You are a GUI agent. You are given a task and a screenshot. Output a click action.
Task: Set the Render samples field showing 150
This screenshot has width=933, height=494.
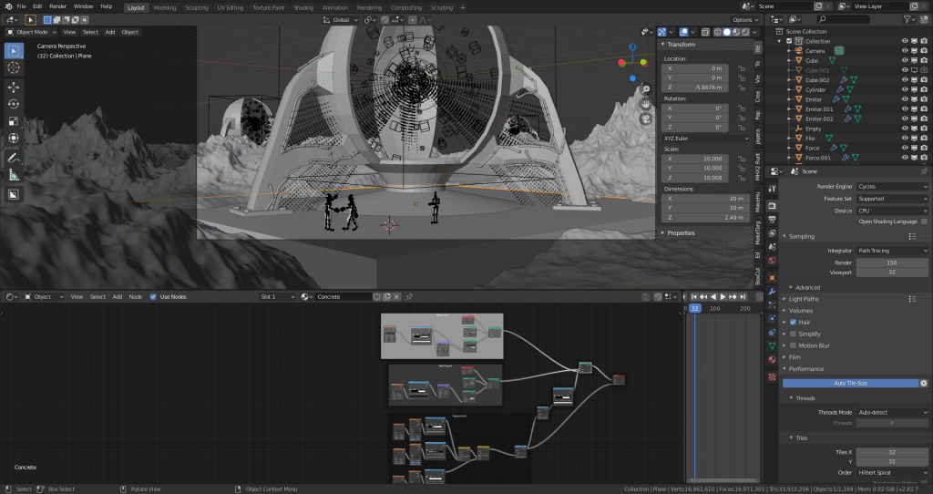[892, 262]
